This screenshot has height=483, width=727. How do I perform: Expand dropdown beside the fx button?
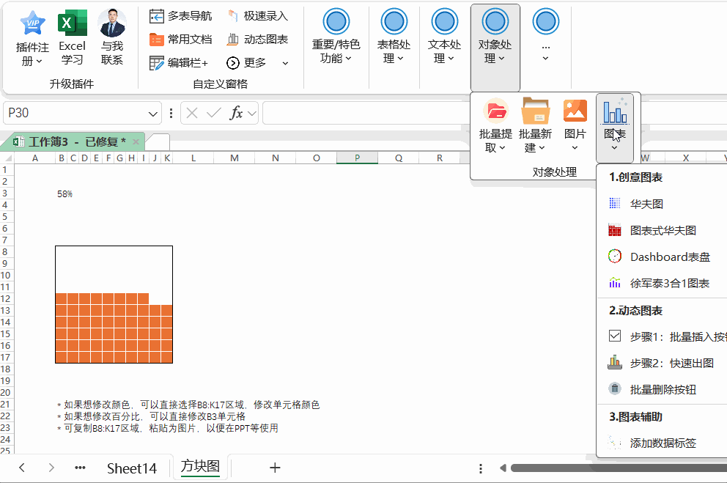coord(252,113)
